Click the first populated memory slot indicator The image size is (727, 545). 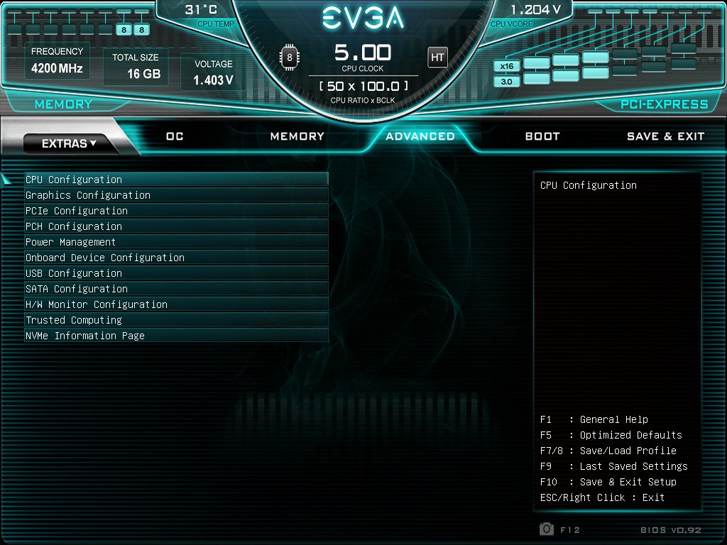click(x=124, y=30)
